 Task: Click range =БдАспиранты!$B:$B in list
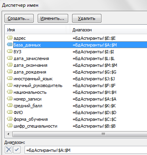pyautogui.click(x=94, y=126)
